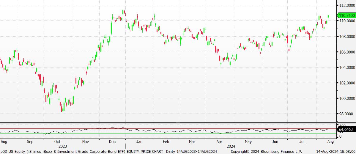Click the 104.0000 price axis label
The width and height of the screenshot is (356, 154).
pyautogui.click(x=346, y=67)
